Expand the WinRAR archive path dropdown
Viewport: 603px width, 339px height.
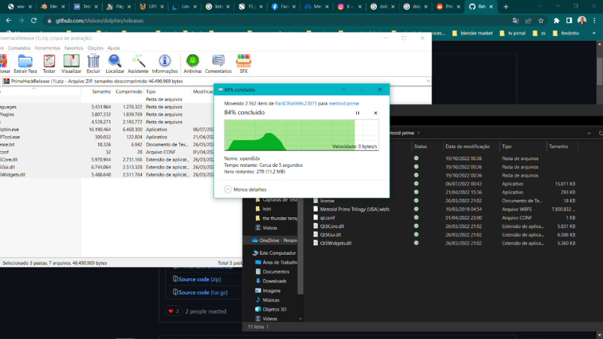click(x=428, y=81)
